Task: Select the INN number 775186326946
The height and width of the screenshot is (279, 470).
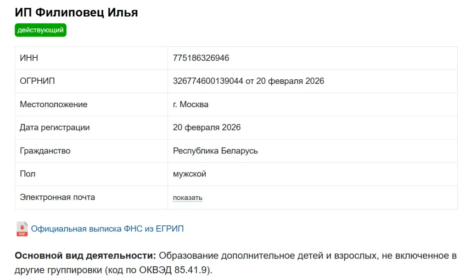Action: click(x=201, y=58)
